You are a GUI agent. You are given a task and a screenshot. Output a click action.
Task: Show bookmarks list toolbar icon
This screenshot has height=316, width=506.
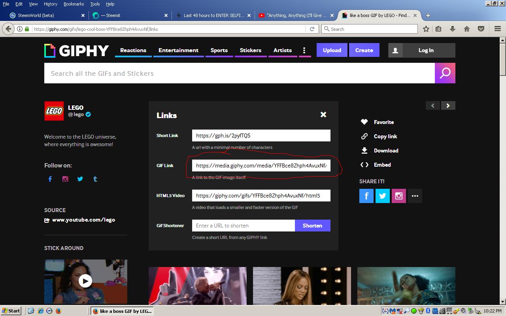438,29
